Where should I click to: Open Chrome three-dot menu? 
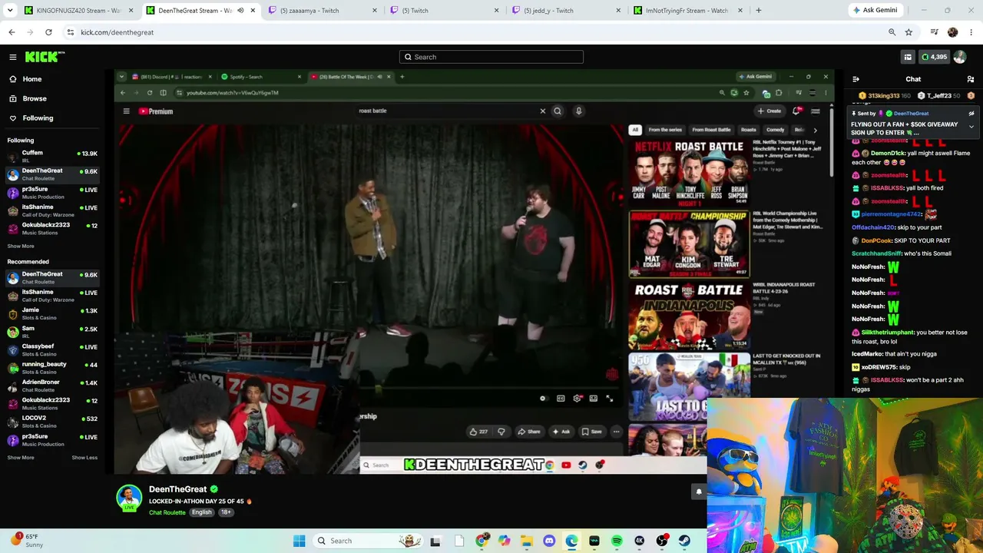click(x=971, y=32)
